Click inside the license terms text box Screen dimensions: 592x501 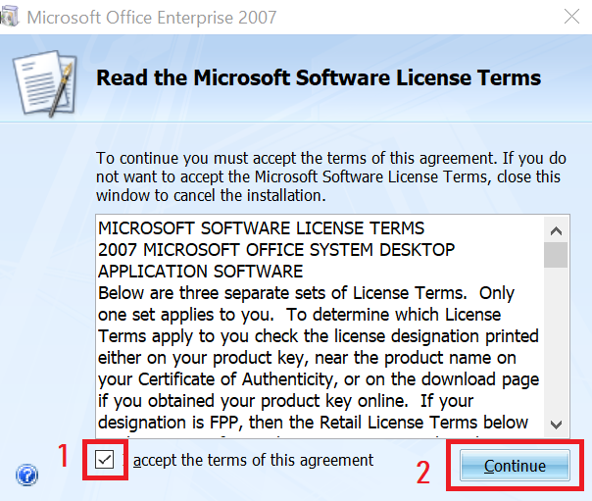point(320,326)
